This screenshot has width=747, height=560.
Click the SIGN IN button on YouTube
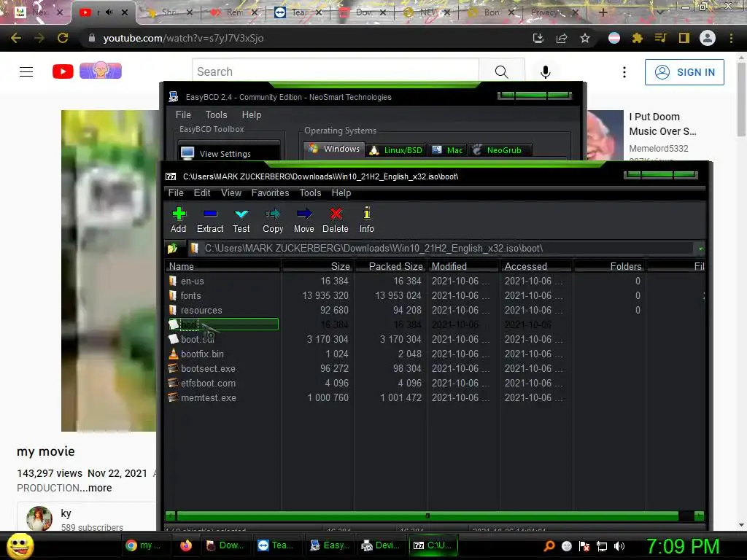point(684,72)
